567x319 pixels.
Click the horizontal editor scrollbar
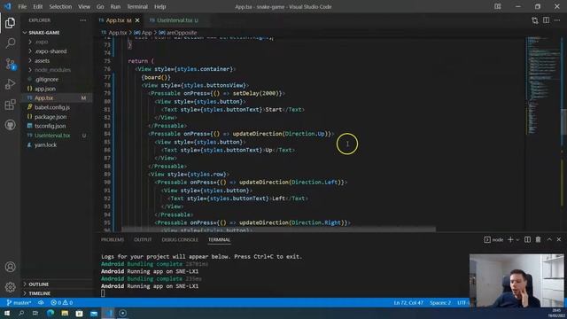tap(278, 230)
